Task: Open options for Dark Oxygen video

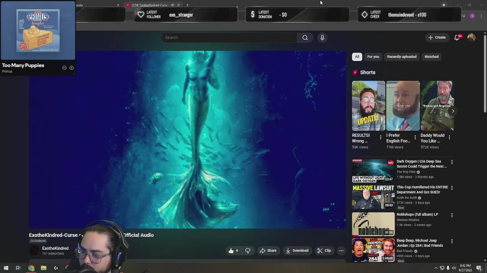Action: 452,162
